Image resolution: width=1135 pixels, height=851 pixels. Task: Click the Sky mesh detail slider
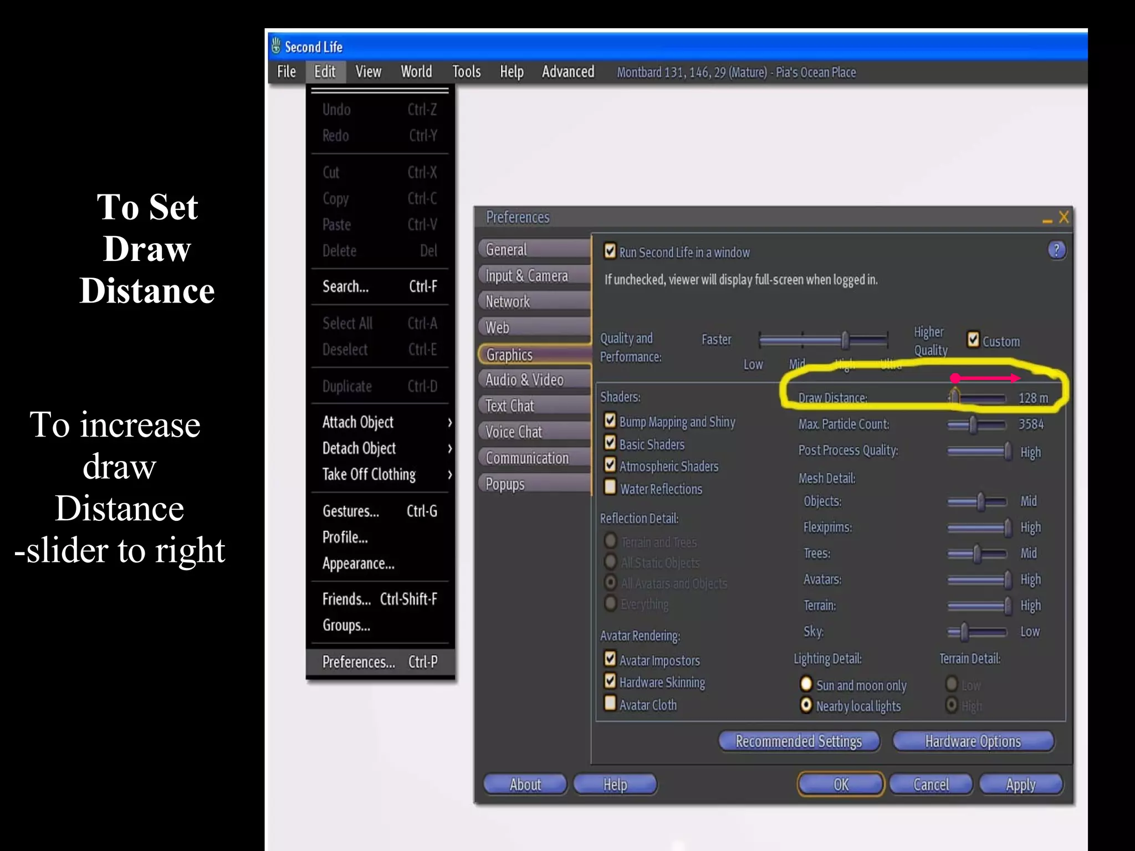(977, 632)
